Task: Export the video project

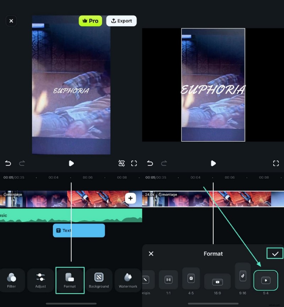Action: [x=121, y=21]
